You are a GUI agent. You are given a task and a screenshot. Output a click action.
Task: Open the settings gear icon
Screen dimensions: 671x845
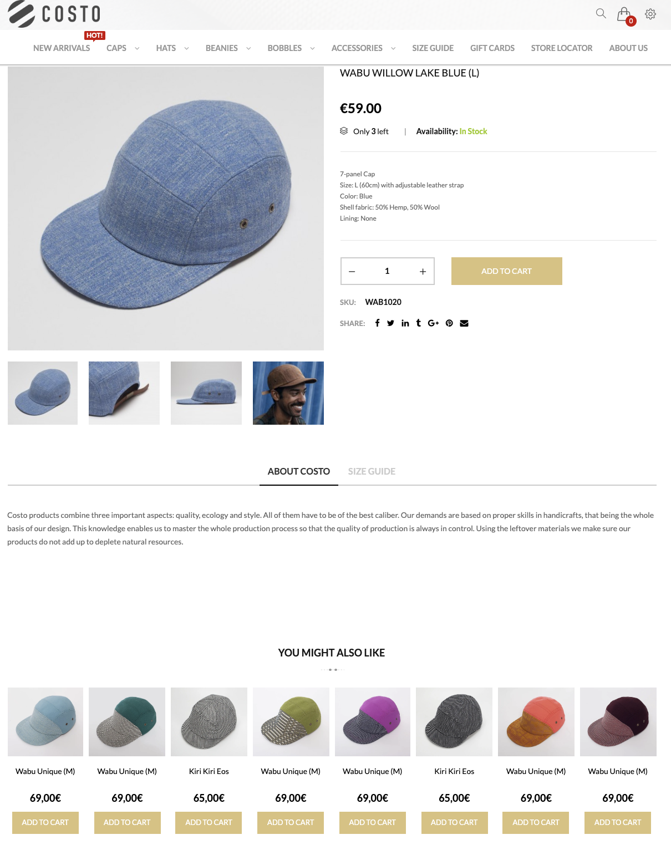coord(650,14)
